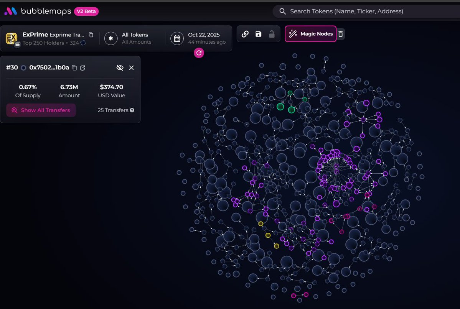
Task: Close the wallet #30 details panel
Action: click(131, 68)
